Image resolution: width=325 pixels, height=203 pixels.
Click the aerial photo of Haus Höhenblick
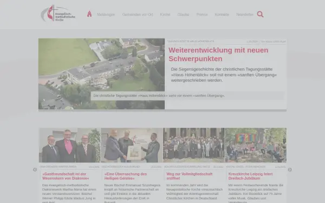click(x=102, y=74)
